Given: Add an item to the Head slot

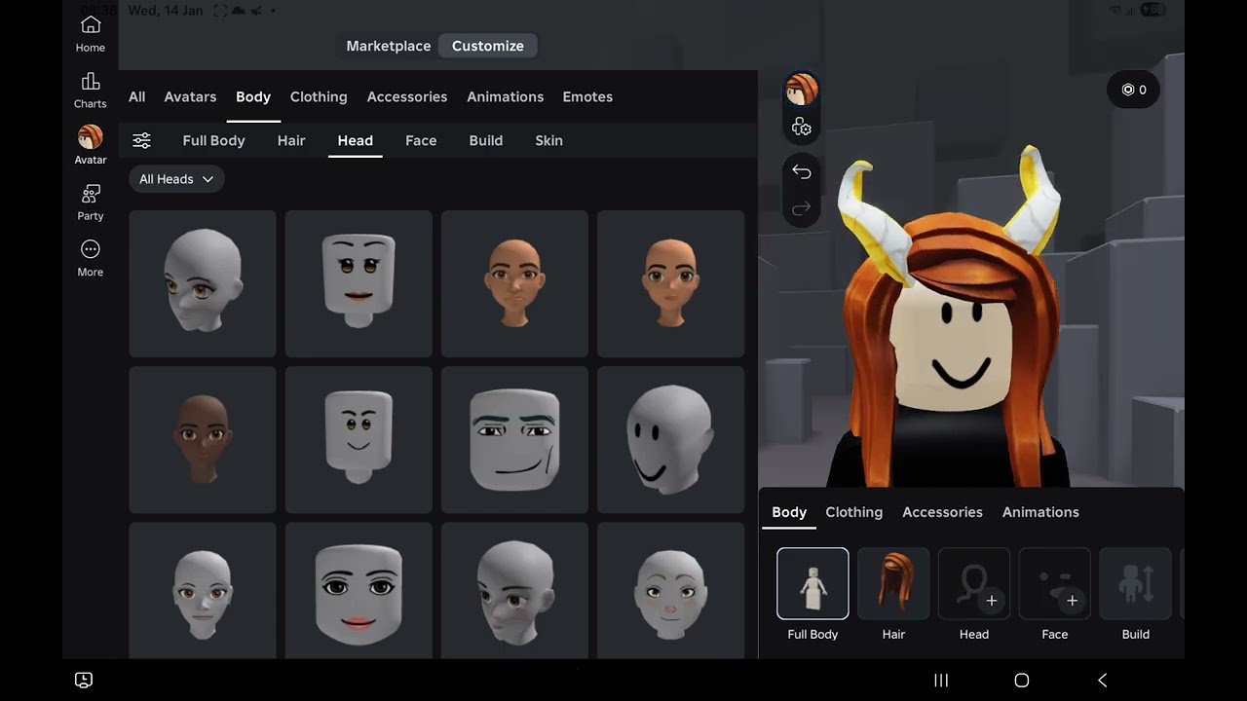Looking at the screenshot, I should coord(974,583).
